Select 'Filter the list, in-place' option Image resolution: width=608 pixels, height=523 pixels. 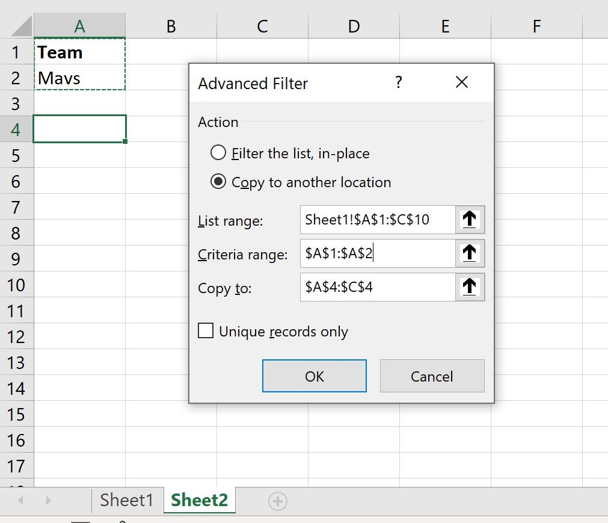coord(218,153)
